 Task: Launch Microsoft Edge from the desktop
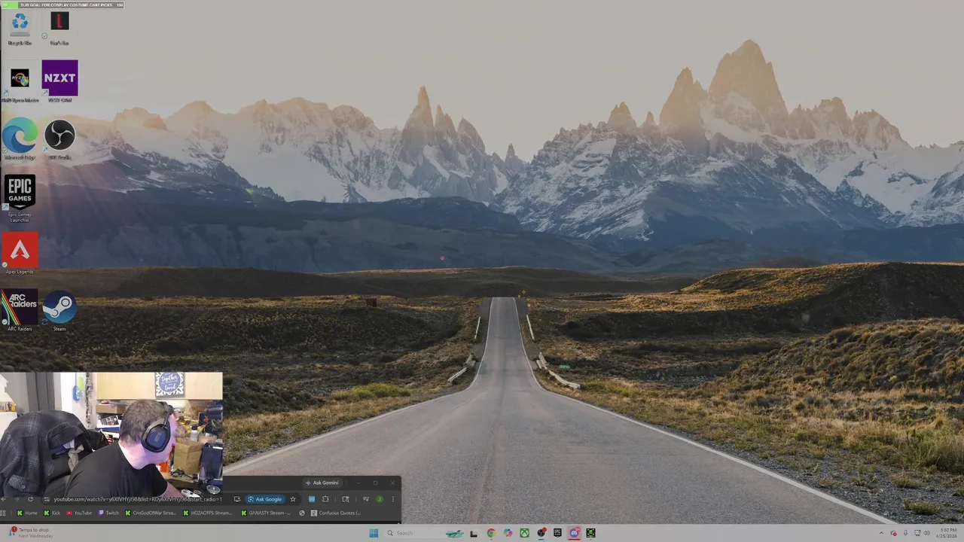(20, 140)
